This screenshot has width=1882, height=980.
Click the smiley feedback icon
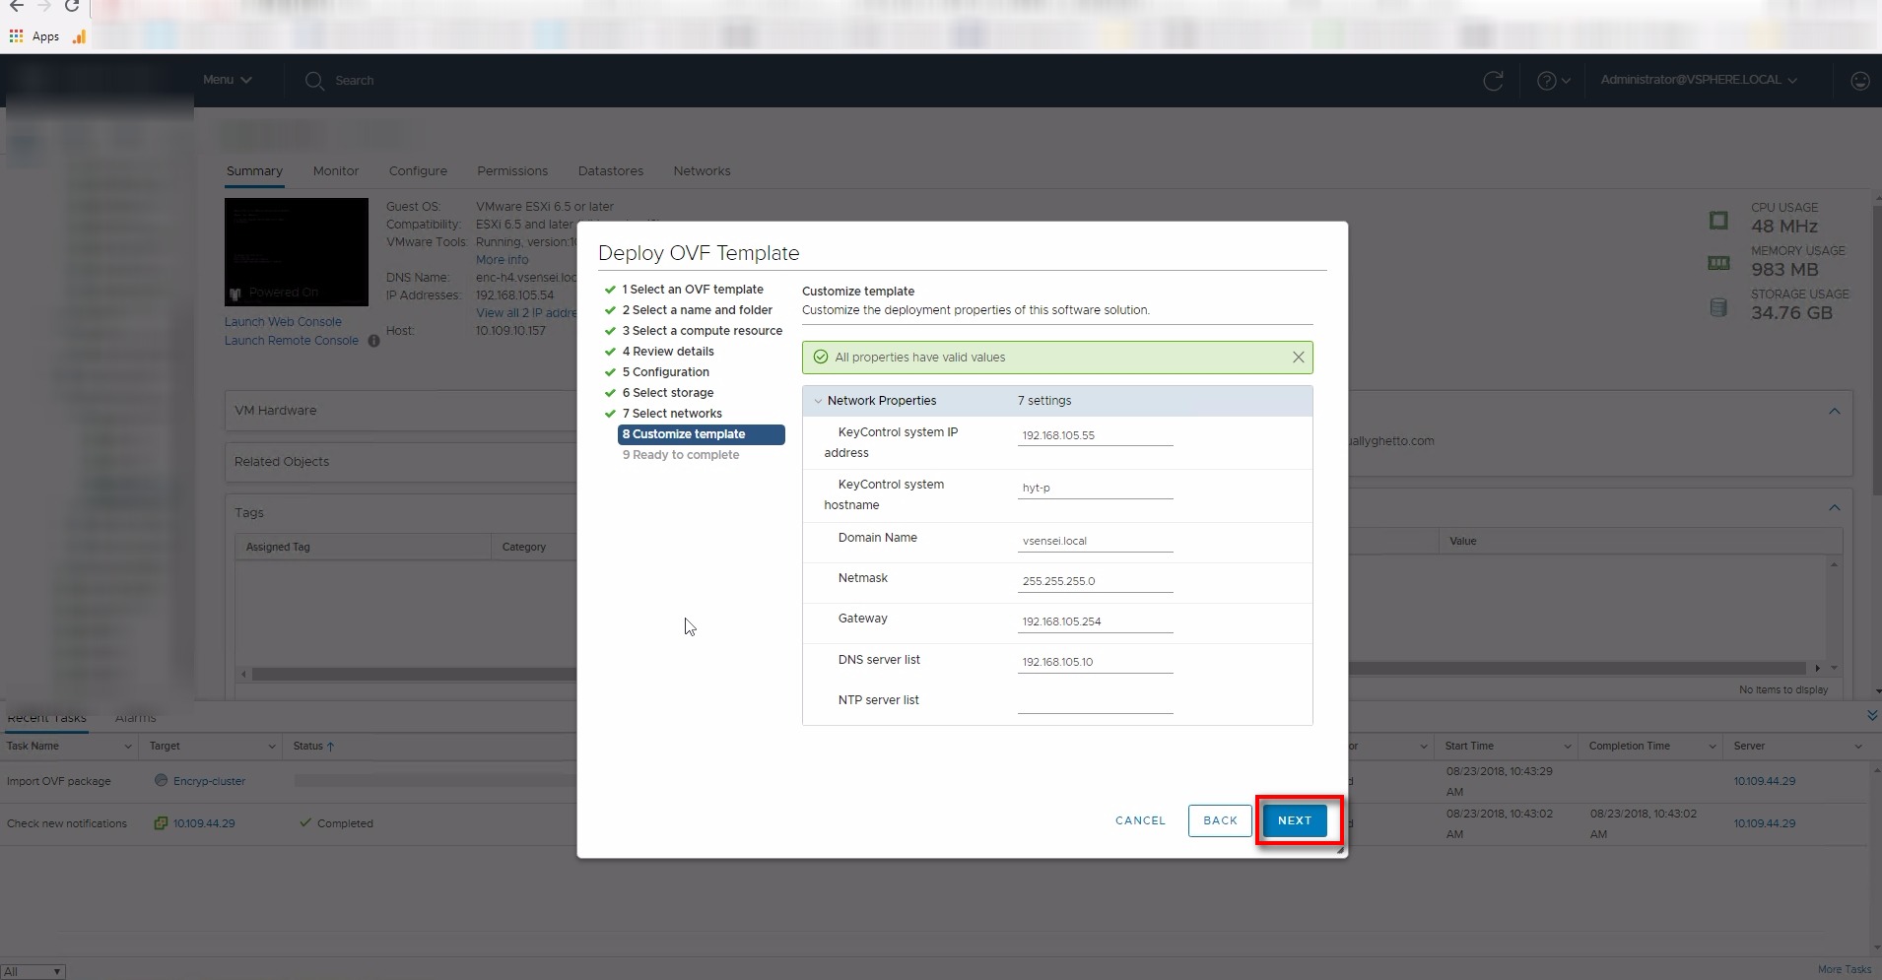1859,81
